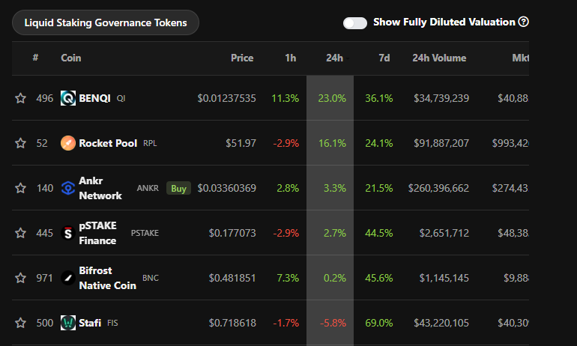
Task: Click Bifrost ticker BNC
Action: (151, 278)
